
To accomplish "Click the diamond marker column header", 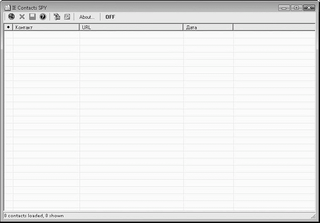I will (8, 28).
